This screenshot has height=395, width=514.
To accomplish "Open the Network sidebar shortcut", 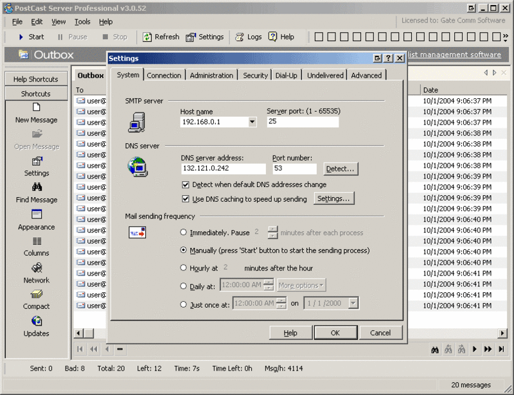I will click(x=37, y=274).
